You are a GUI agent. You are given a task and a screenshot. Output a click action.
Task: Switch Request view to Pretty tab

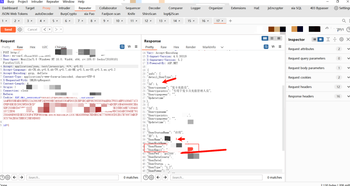coord(6,47)
